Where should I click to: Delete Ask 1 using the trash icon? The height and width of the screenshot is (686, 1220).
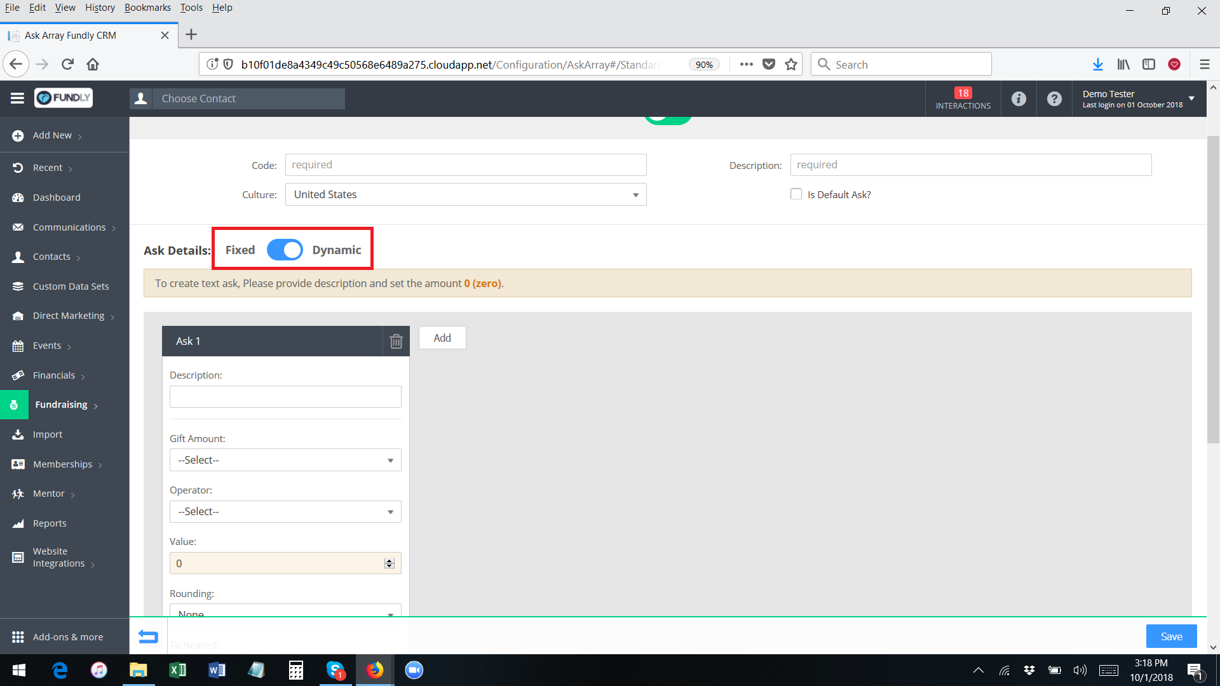(x=396, y=341)
